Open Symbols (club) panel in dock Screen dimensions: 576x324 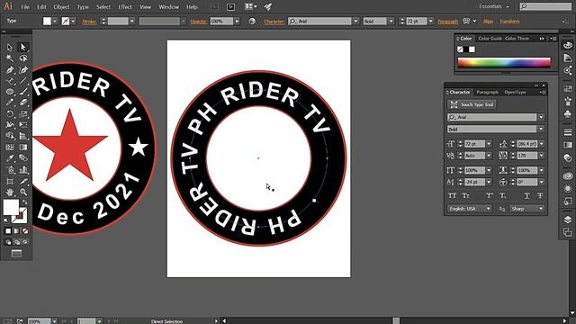[x=568, y=114]
